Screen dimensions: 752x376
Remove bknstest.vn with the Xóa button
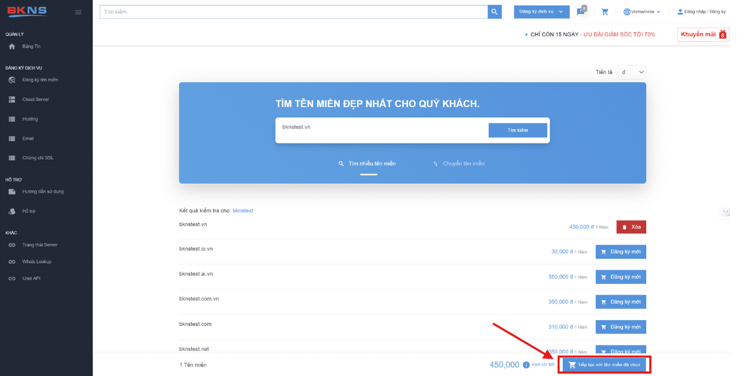631,227
